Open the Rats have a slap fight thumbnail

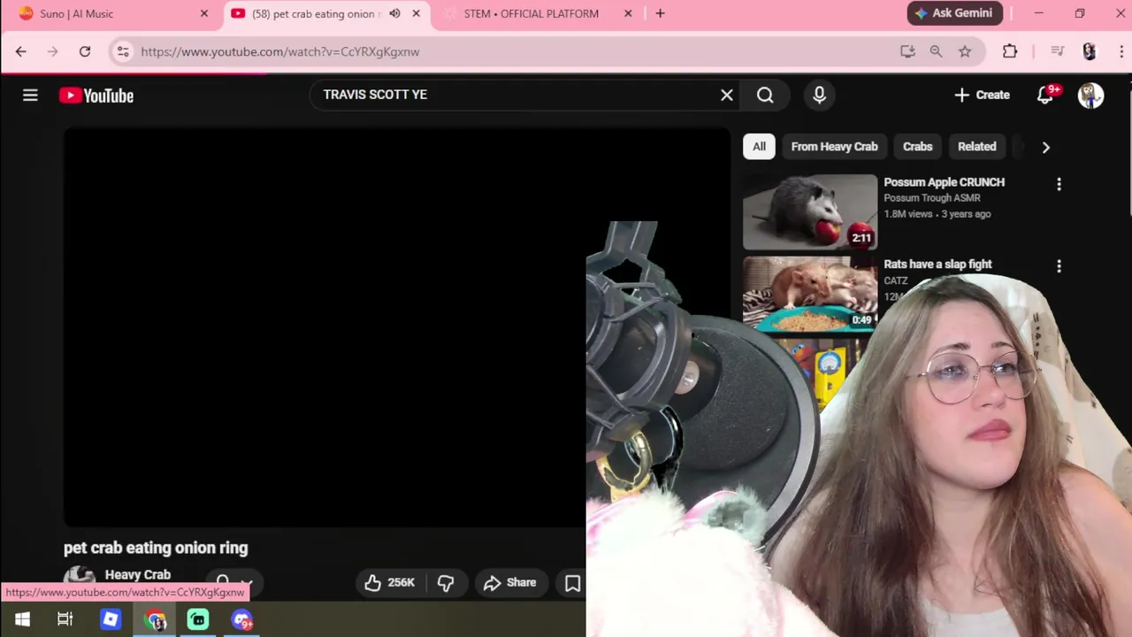coord(810,294)
